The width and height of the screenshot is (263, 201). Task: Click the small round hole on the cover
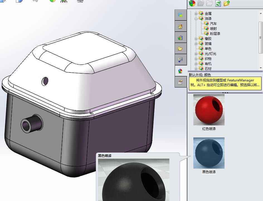(x=45, y=81)
